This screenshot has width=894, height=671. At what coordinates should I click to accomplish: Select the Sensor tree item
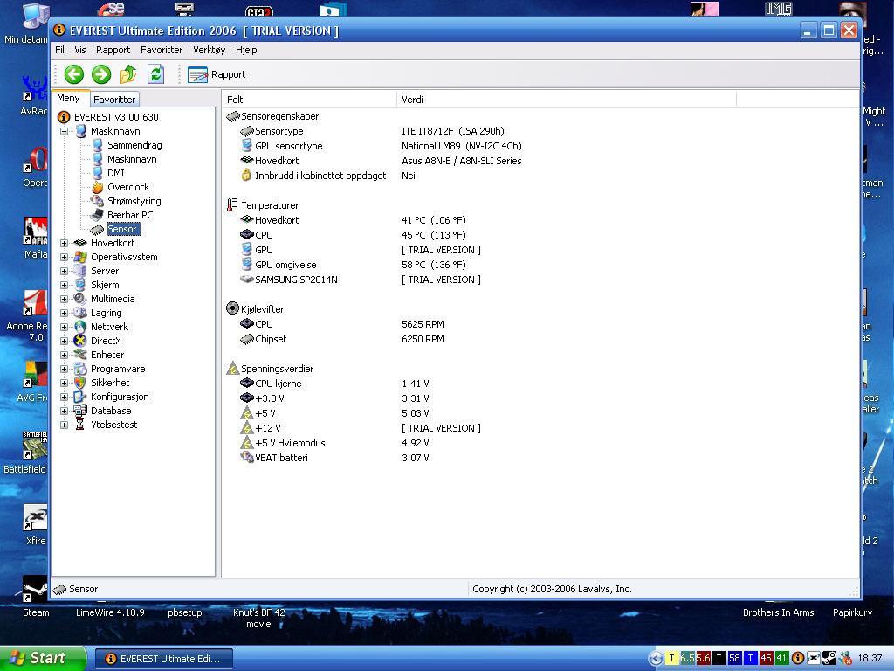[x=122, y=229]
